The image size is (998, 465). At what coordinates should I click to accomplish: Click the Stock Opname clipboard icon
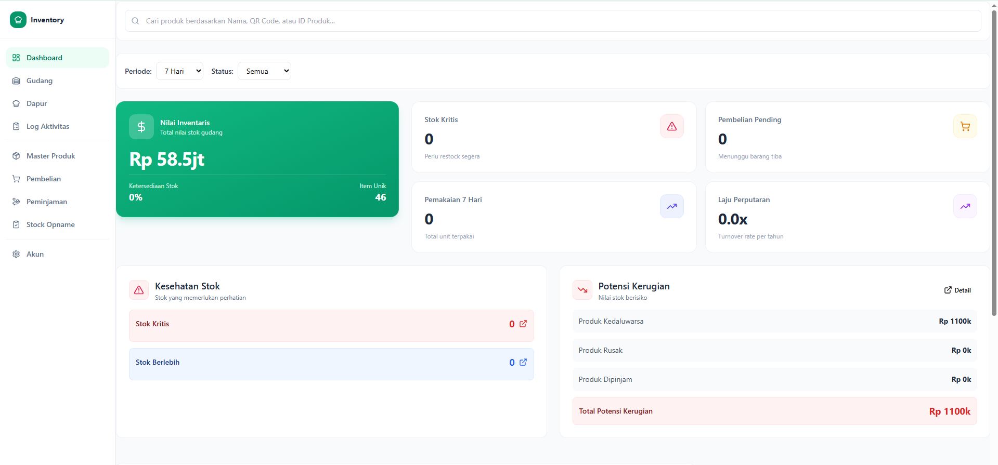click(16, 224)
